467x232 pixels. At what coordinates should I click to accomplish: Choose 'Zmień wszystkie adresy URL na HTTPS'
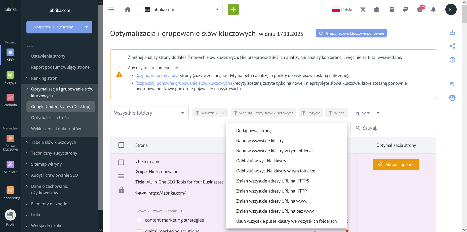point(273,181)
